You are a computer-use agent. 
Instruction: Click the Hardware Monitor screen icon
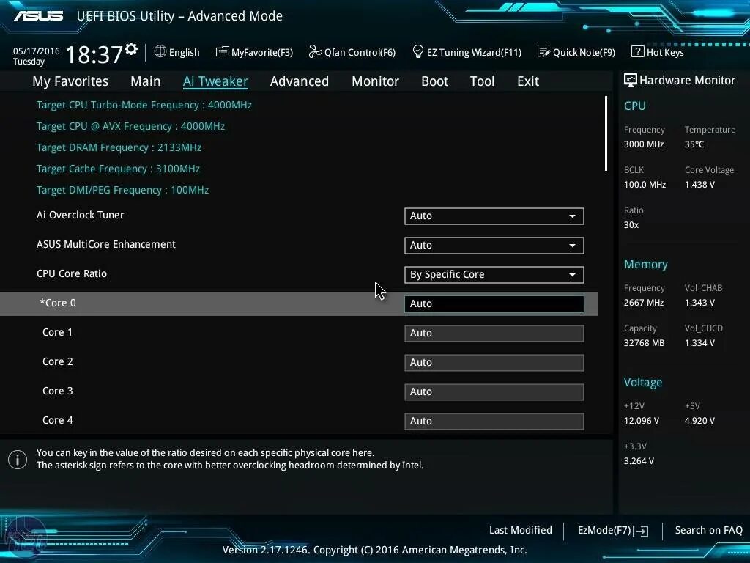[x=631, y=80]
